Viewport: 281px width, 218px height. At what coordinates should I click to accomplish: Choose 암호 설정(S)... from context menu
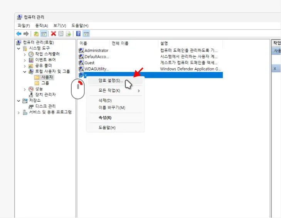click(115, 80)
